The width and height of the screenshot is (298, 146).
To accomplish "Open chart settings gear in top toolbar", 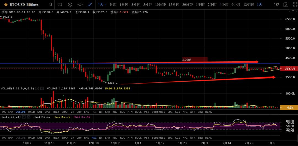I will [70, 4].
